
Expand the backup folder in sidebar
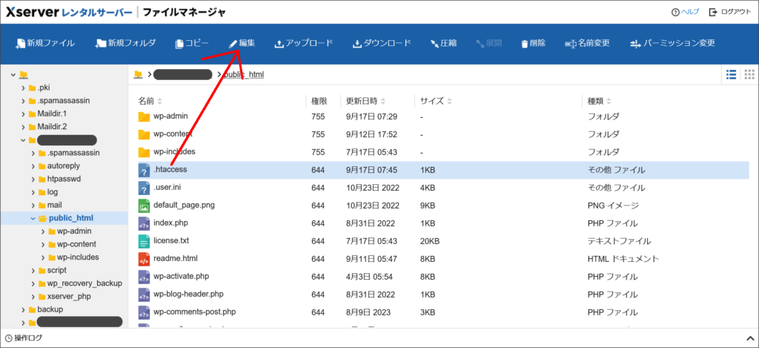click(x=23, y=309)
